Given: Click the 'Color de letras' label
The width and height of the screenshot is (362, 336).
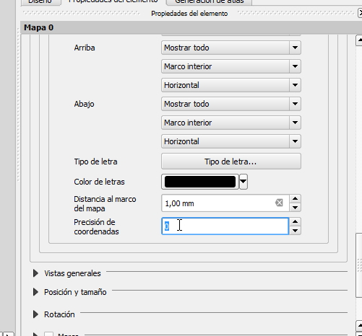Looking at the screenshot, I should (x=99, y=182).
